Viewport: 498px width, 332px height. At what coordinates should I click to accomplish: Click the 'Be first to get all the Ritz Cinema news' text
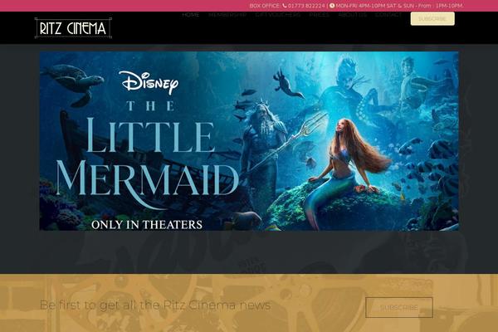pyautogui.click(x=155, y=305)
